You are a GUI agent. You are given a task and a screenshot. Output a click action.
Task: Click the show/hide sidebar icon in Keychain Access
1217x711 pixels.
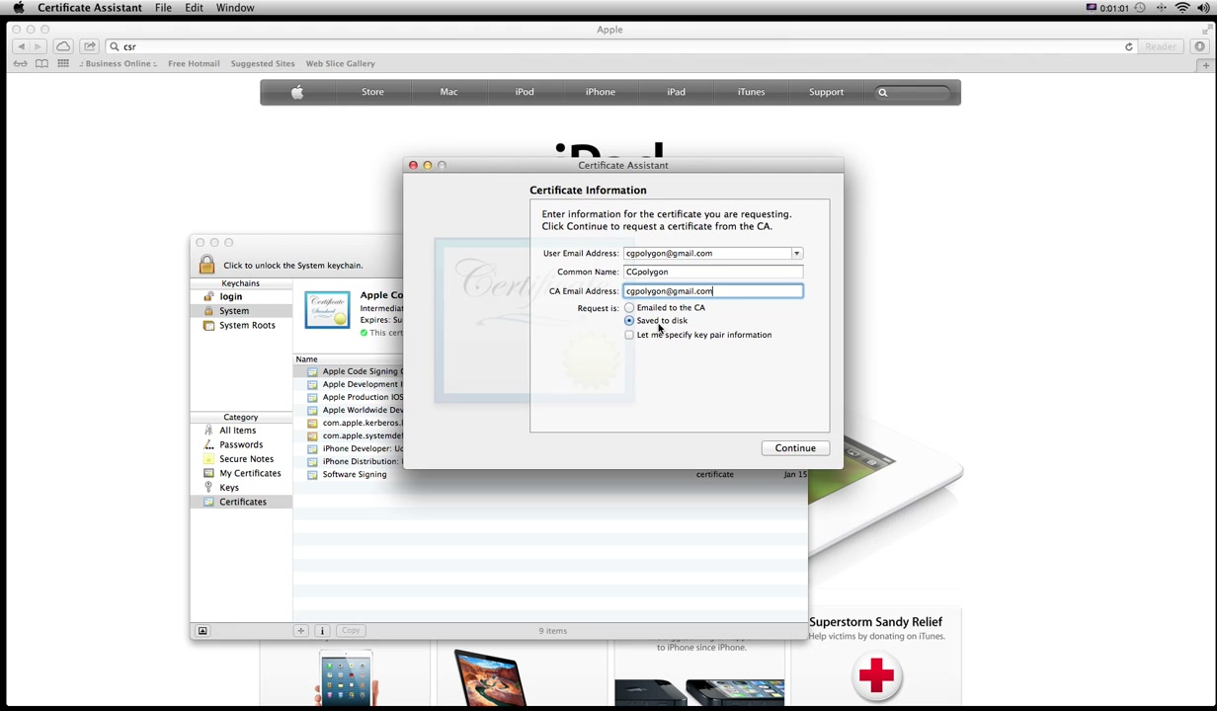[x=203, y=630]
